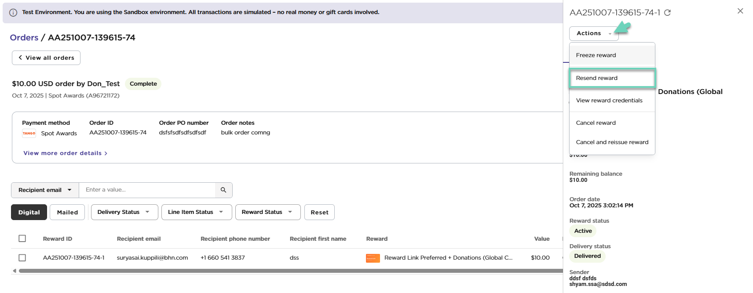
Task: Click the search magnifier icon
Action: [223, 190]
